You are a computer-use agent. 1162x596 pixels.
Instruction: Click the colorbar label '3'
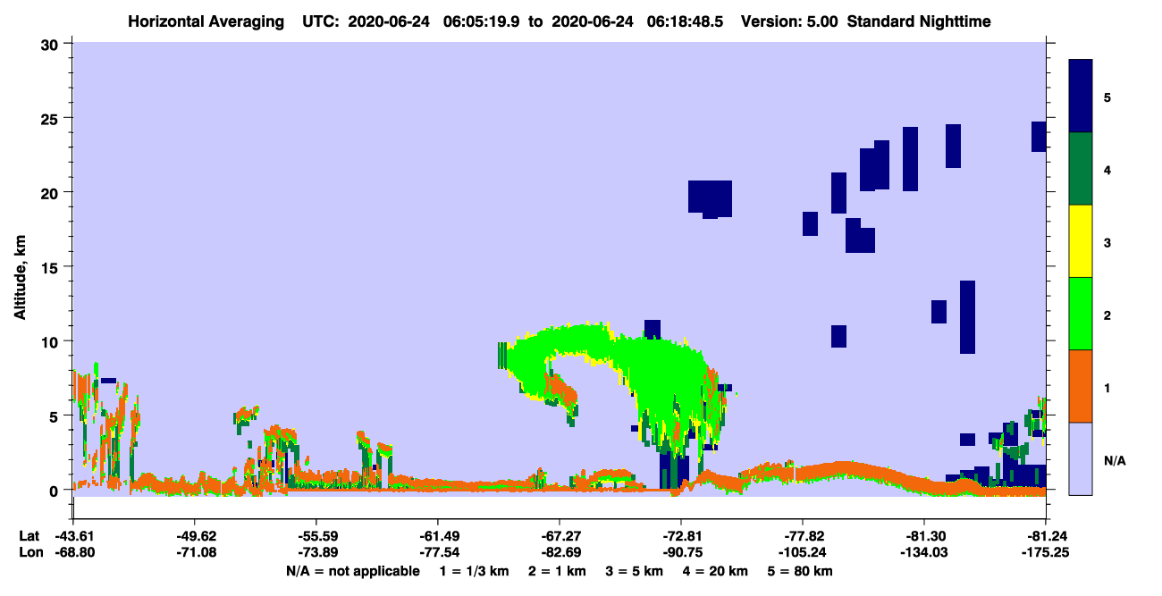coord(1107,241)
